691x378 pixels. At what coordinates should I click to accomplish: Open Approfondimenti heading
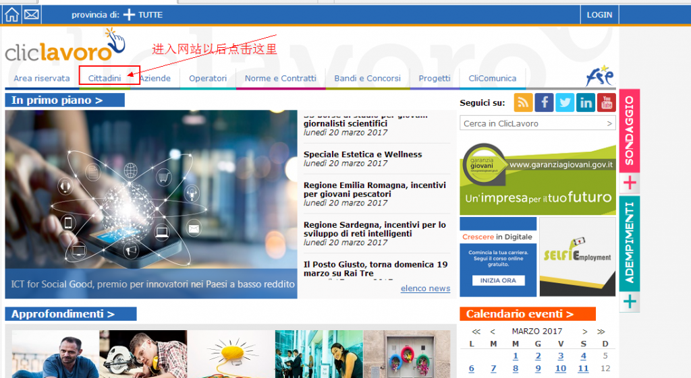pos(70,314)
